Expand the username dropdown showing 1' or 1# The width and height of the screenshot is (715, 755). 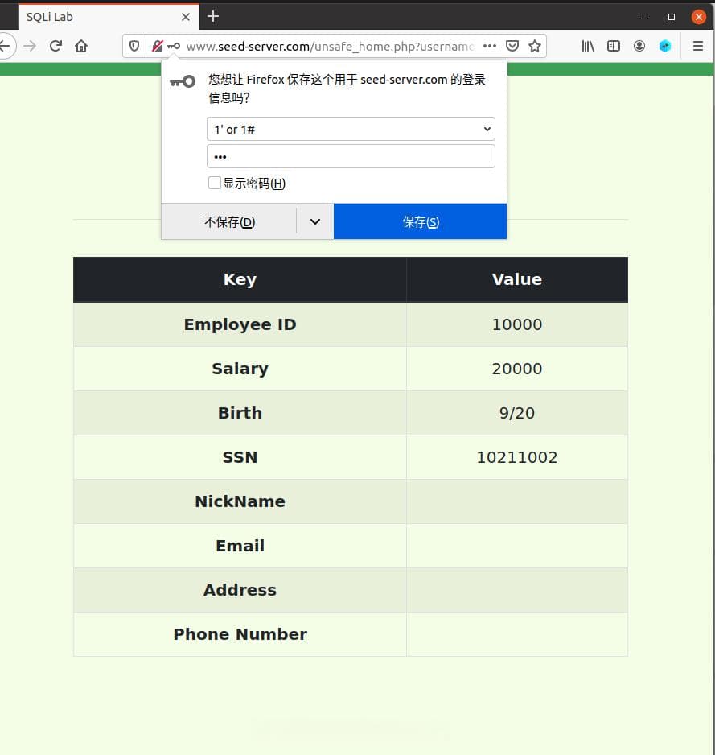click(351, 129)
